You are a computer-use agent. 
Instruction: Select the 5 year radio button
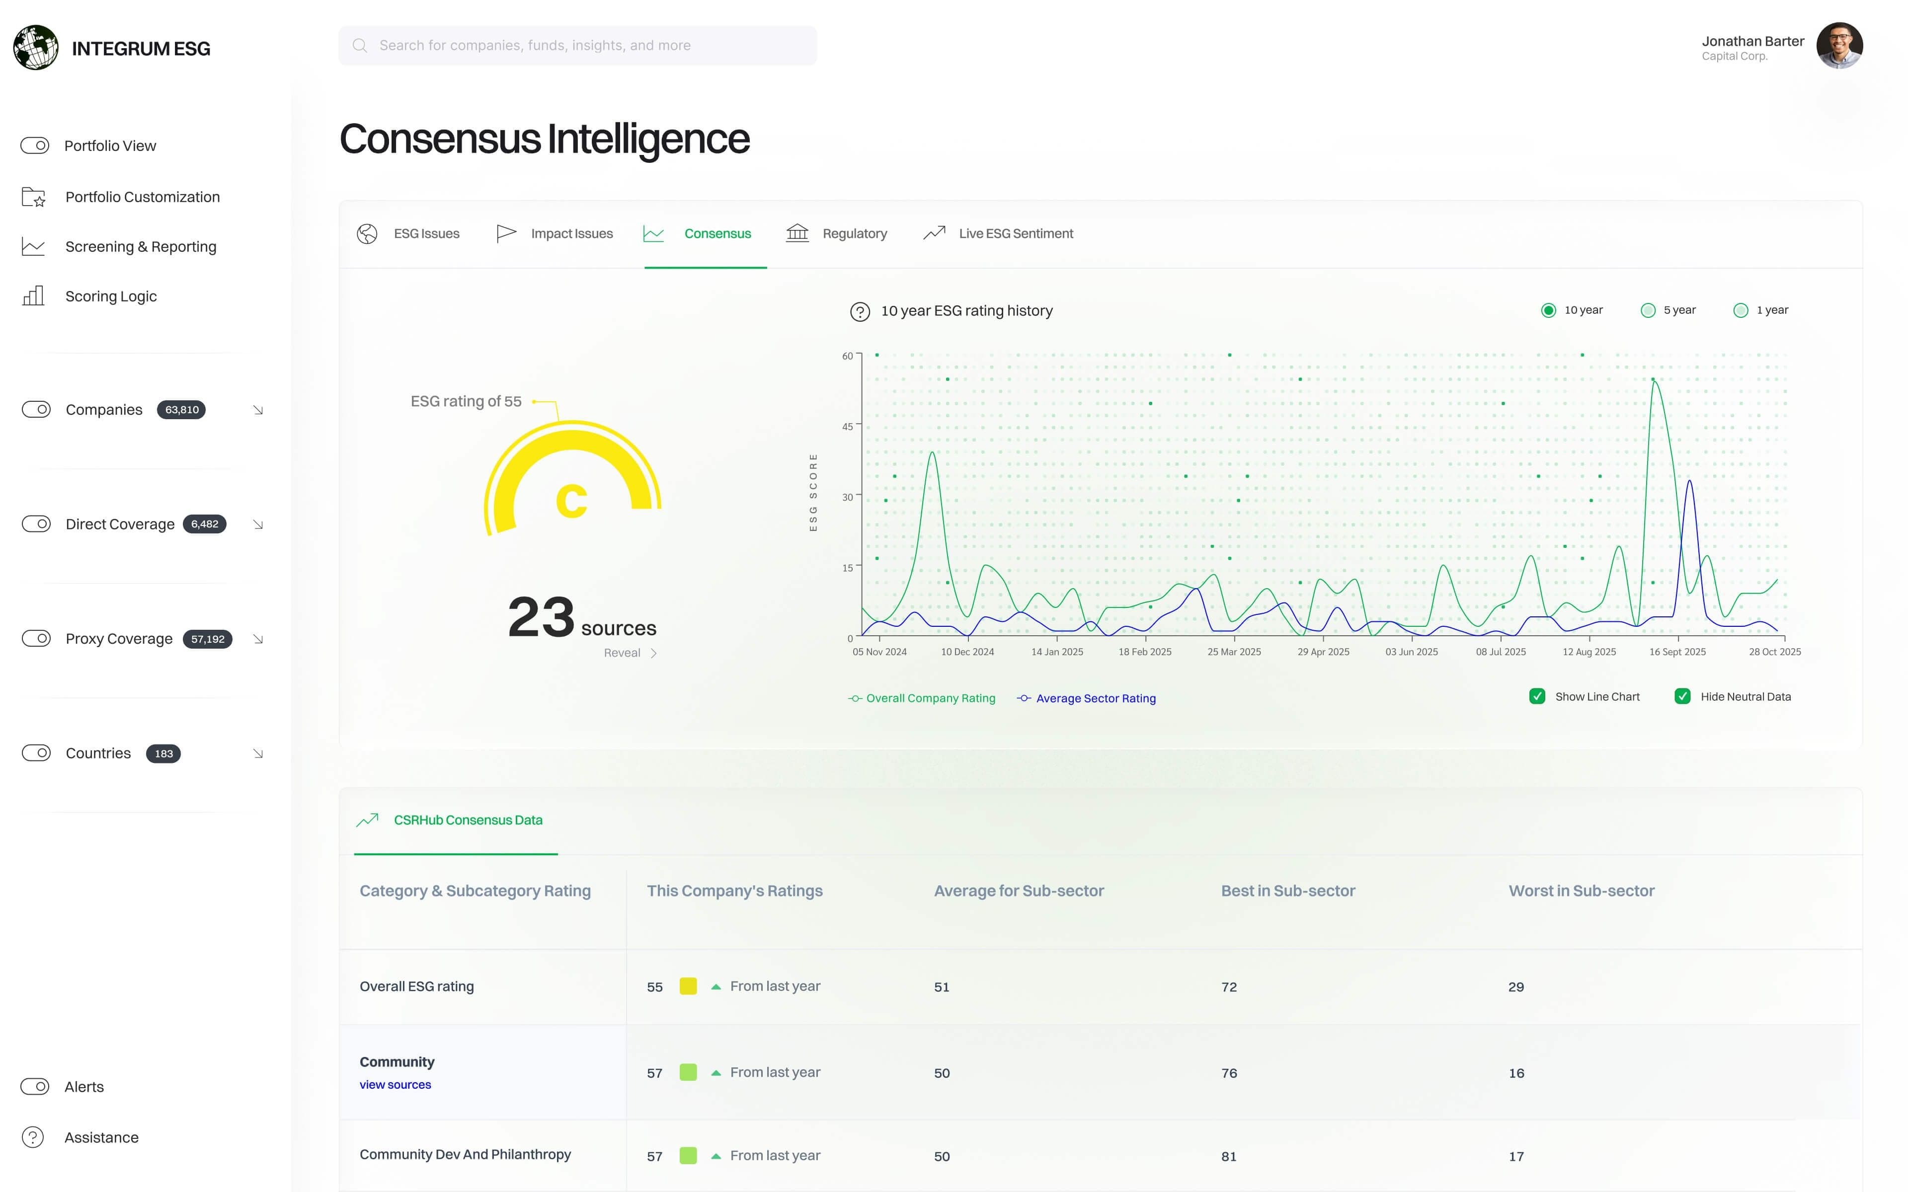(1647, 310)
